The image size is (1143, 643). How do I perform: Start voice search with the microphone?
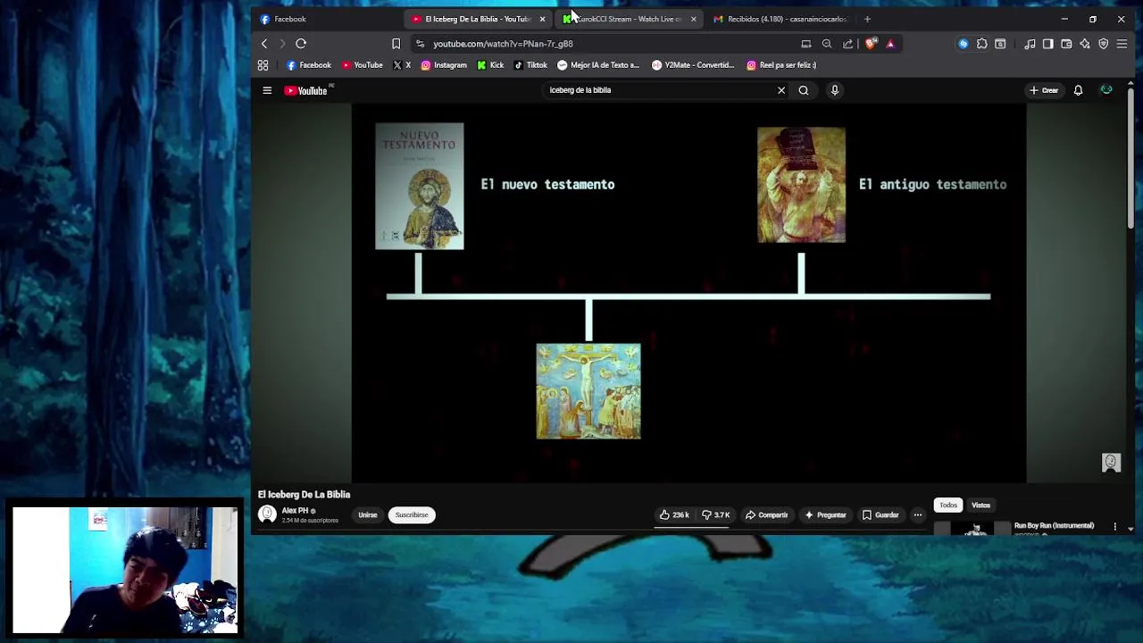point(835,90)
